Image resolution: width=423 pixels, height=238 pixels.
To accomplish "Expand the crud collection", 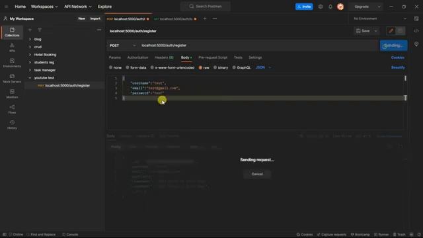I will tap(30, 47).
